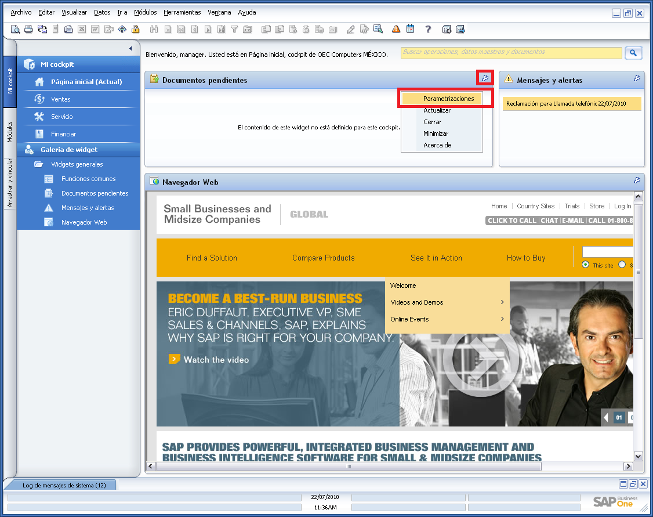The height and width of the screenshot is (517, 653).
Task: Click the lock screen padlock icon
Action: coord(135,29)
